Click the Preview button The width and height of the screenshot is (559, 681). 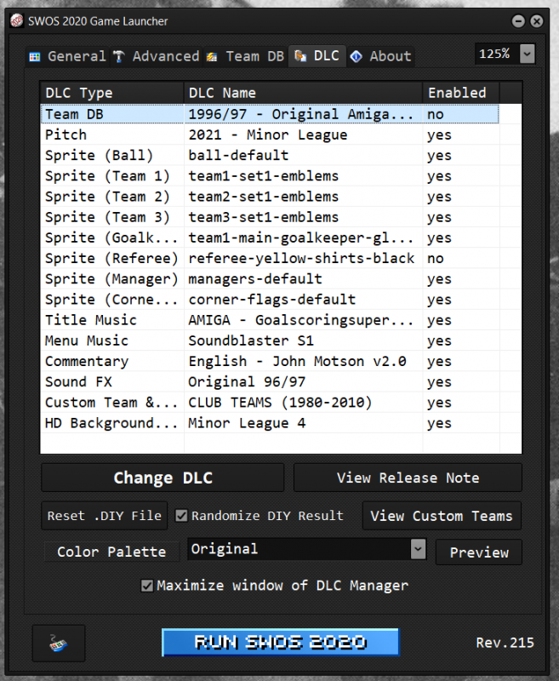(479, 552)
